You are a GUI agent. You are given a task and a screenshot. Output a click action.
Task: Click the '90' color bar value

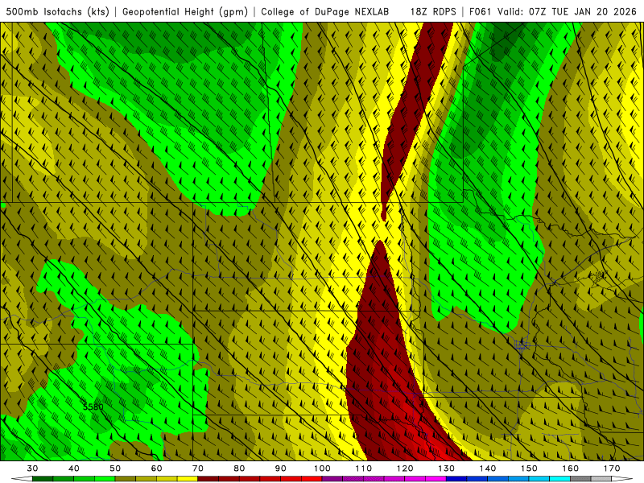pos(280,469)
